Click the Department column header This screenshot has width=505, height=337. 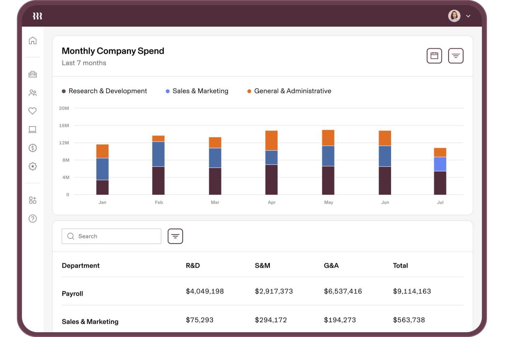81,265
